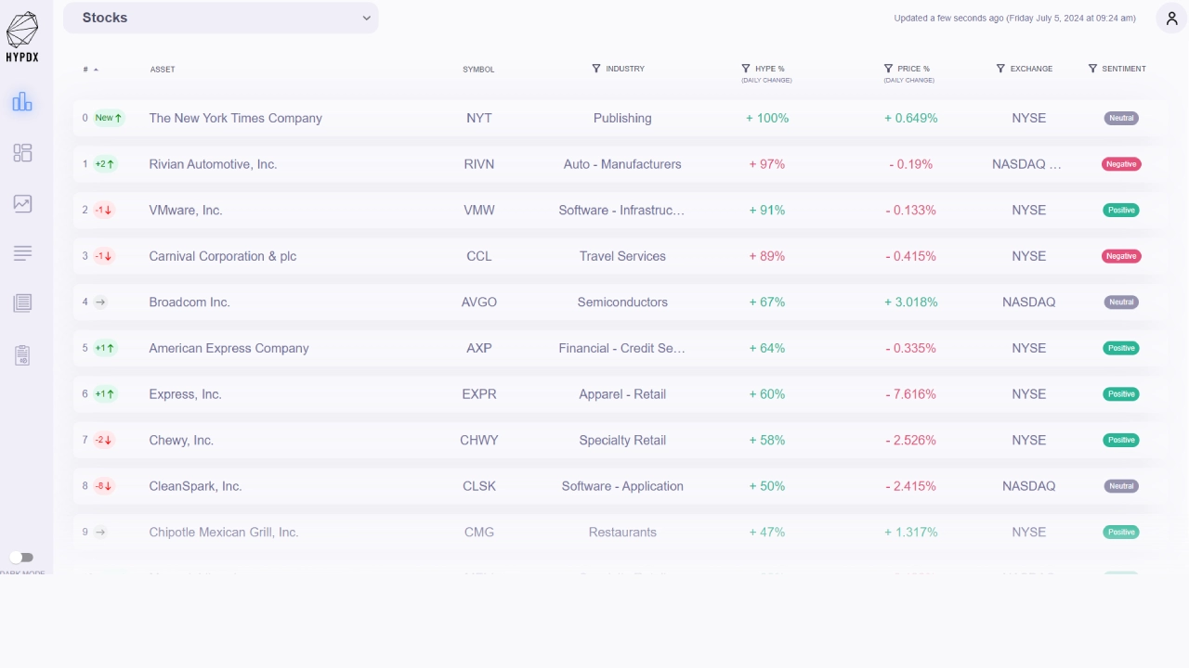
Task: Open the Exchange filter funnel
Action: pyautogui.click(x=1000, y=68)
